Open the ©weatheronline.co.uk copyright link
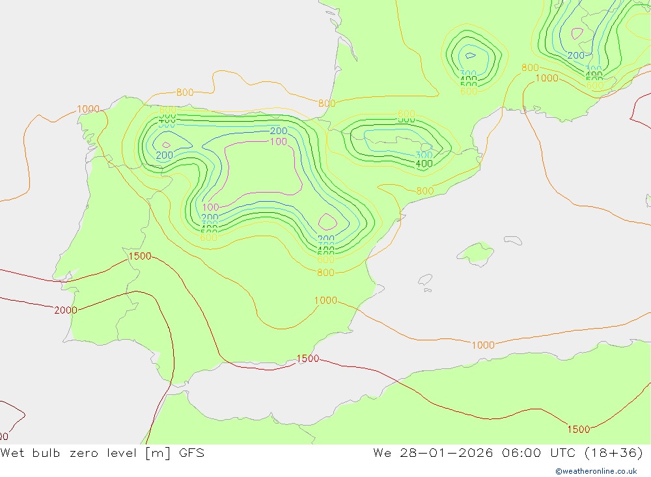Screen dimensions: 651x477 pos(596,471)
